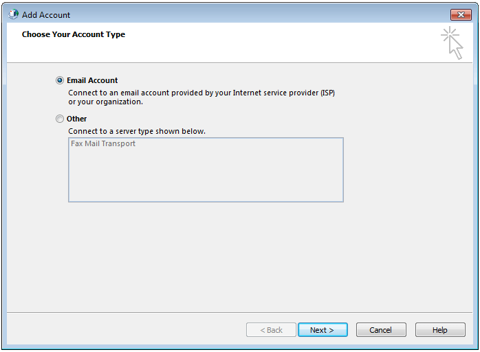
Task: Click the bold Other label text
Action: [x=76, y=119]
